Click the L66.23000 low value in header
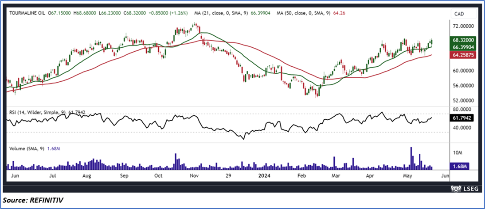This screenshot has width=485, height=209. click(x=109, y=13)
